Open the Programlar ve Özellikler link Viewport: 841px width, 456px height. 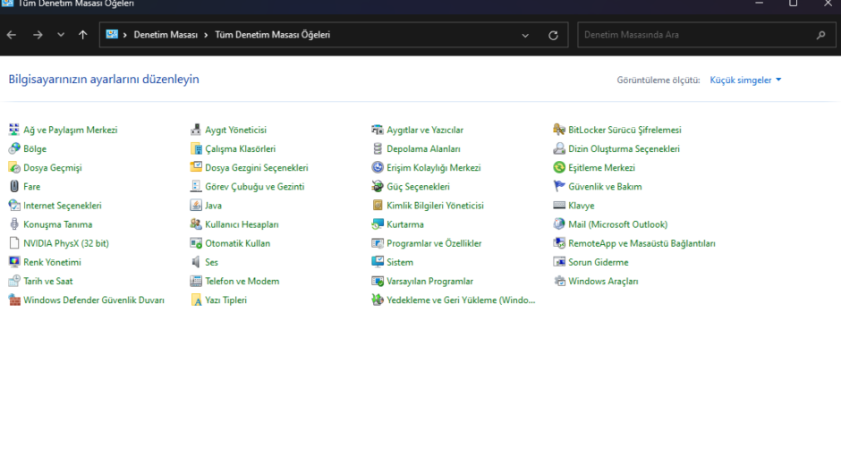(434, 243)
